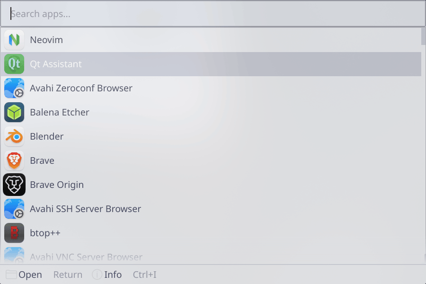426x284 pixels.
Task: Click the Blender logo icon
Action: pyautogui.click(x=14, y=136)
